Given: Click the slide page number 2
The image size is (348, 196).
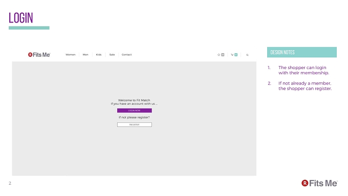Looking at the screenshot, I should click(x=10, y=183).
